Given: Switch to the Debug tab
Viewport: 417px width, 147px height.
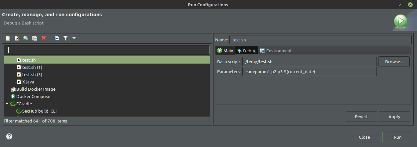Looking at the screenshot, I should [x=247, y=51].
